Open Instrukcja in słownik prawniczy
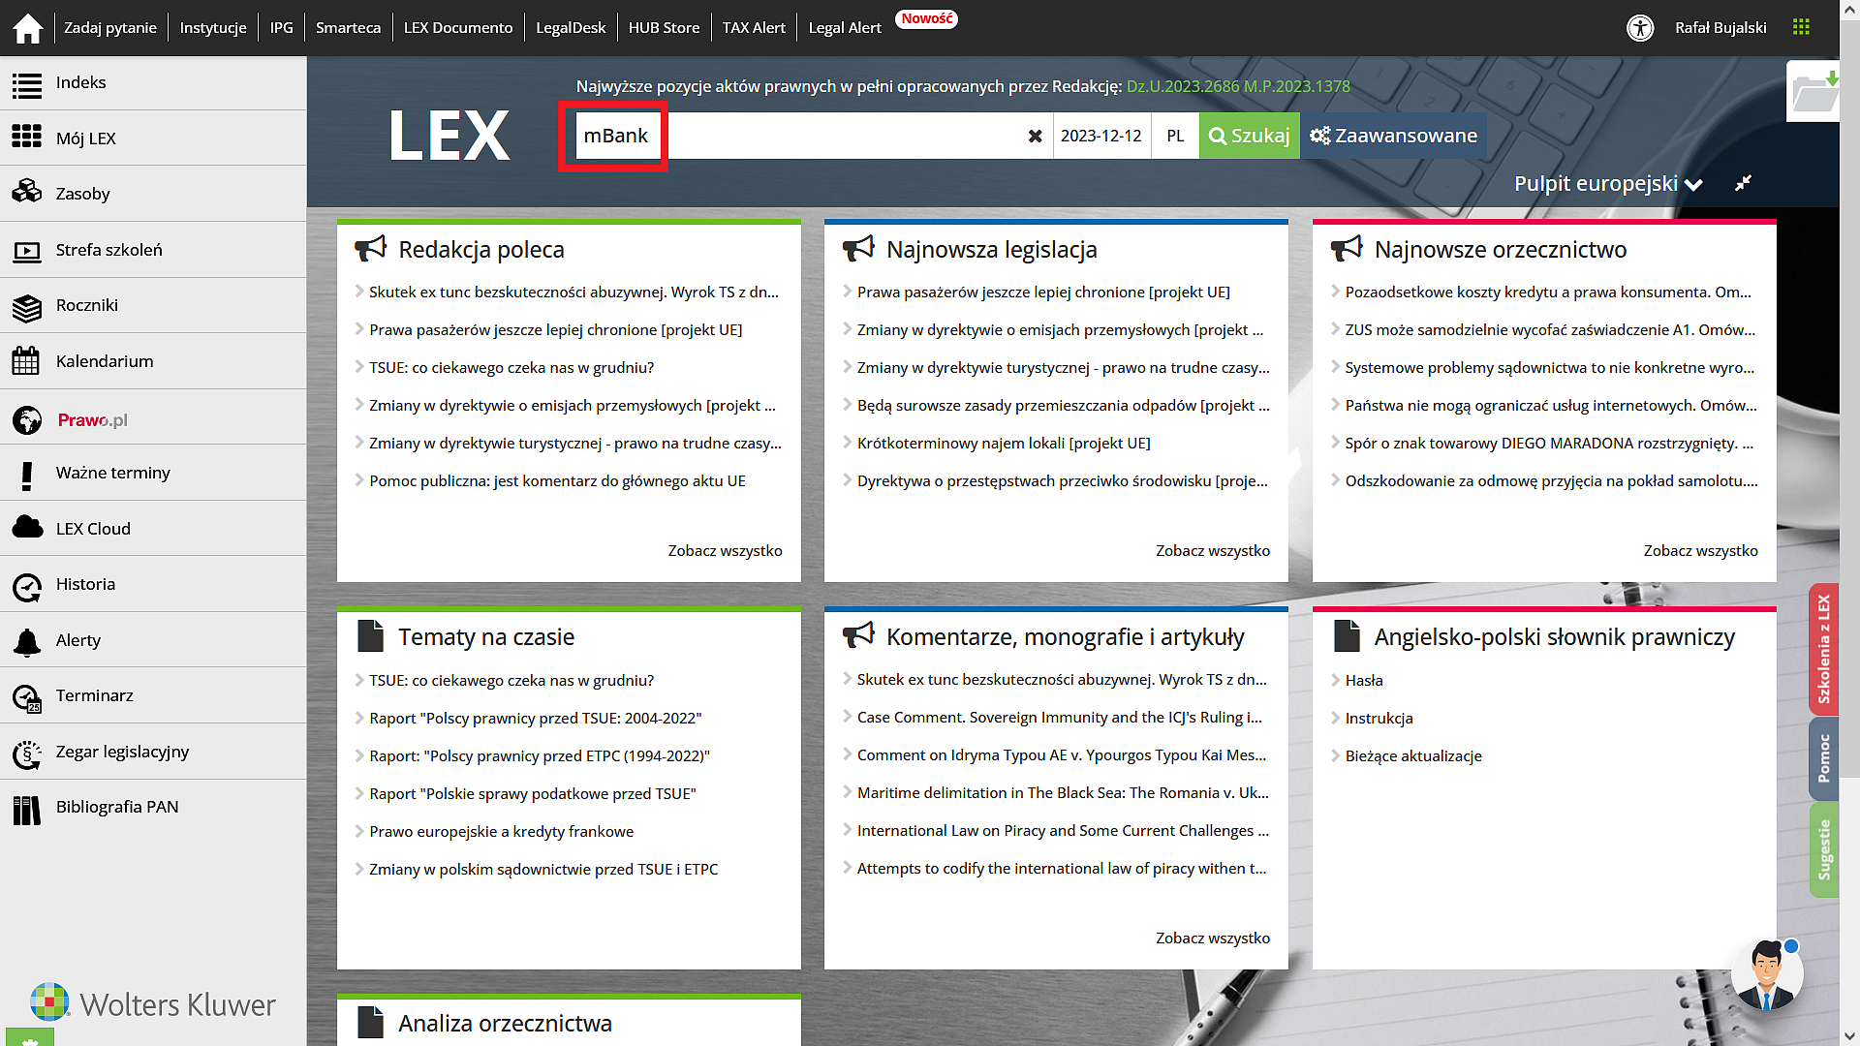The image size is (1860, 1046). coord(1379,718)
